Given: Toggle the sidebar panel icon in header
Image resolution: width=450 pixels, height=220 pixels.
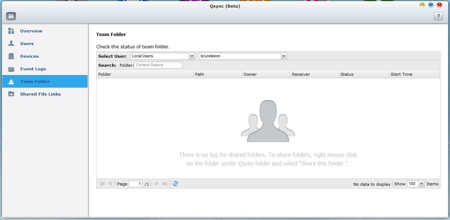Looking at the screenshot, I should tap(11, 16).
